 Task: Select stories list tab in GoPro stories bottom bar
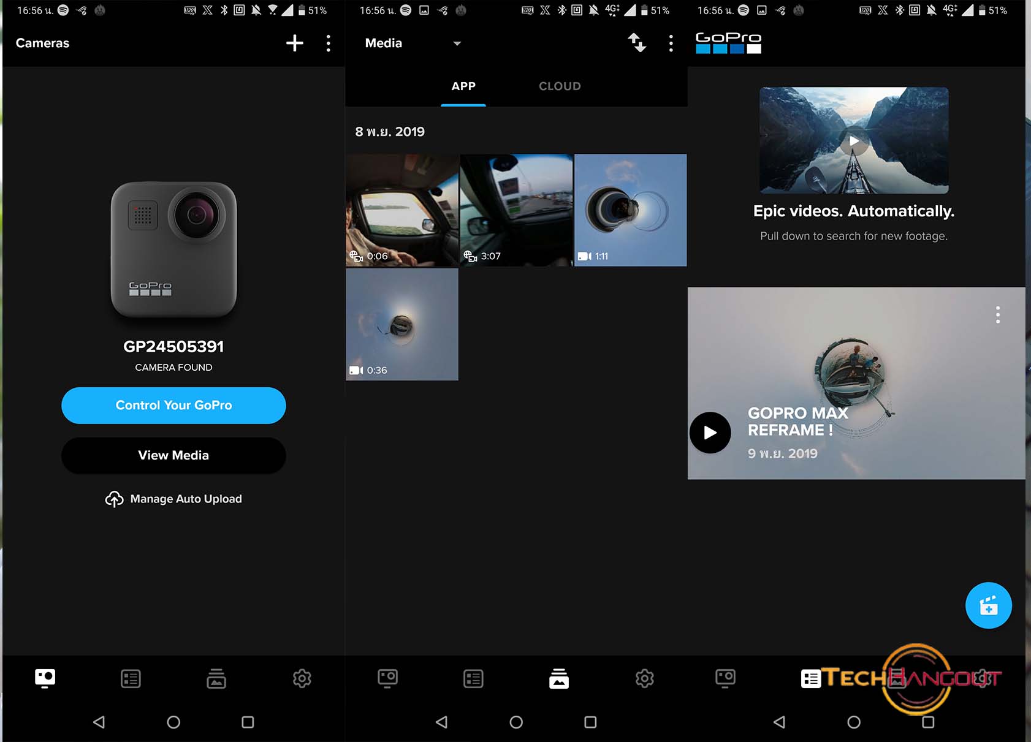coord(811,678)
